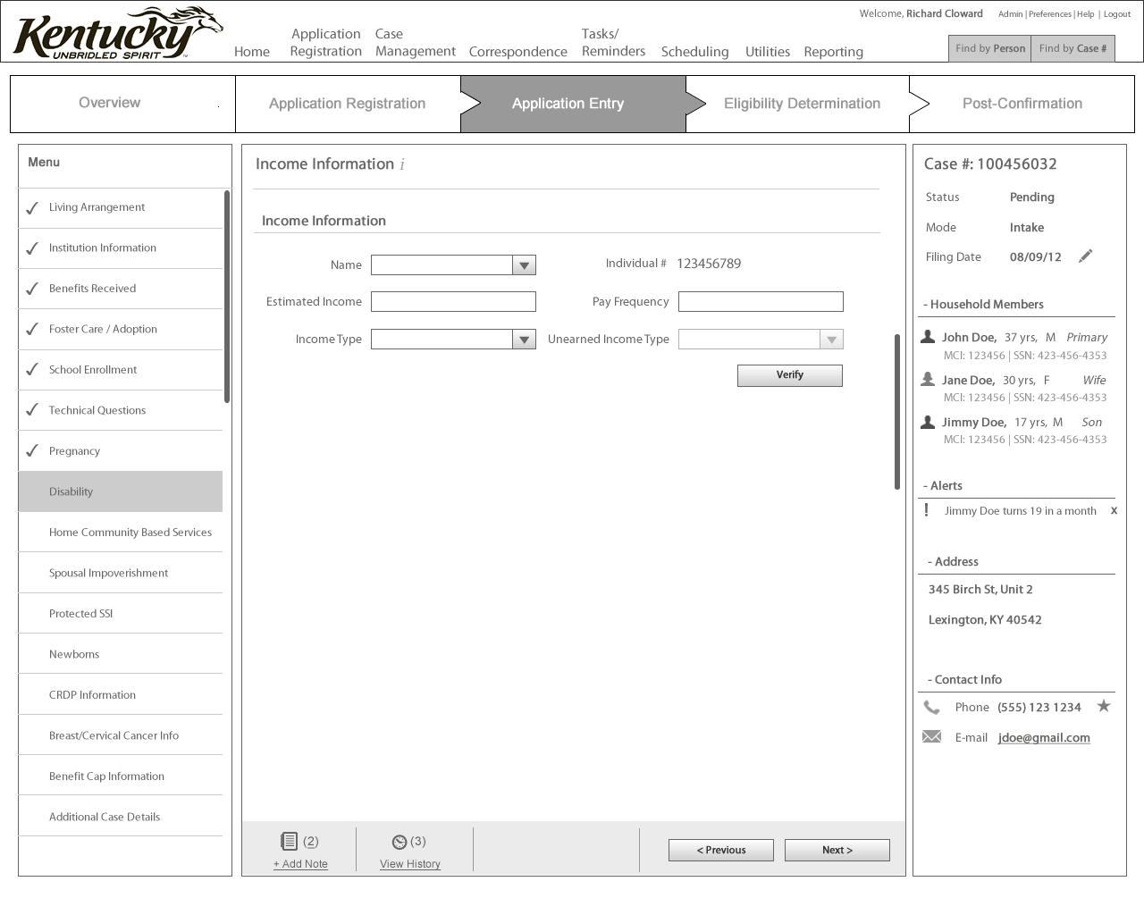Click the info icon beside Income Information
The width and height of the screenshot is (1144, 915).
click(402, 164)
